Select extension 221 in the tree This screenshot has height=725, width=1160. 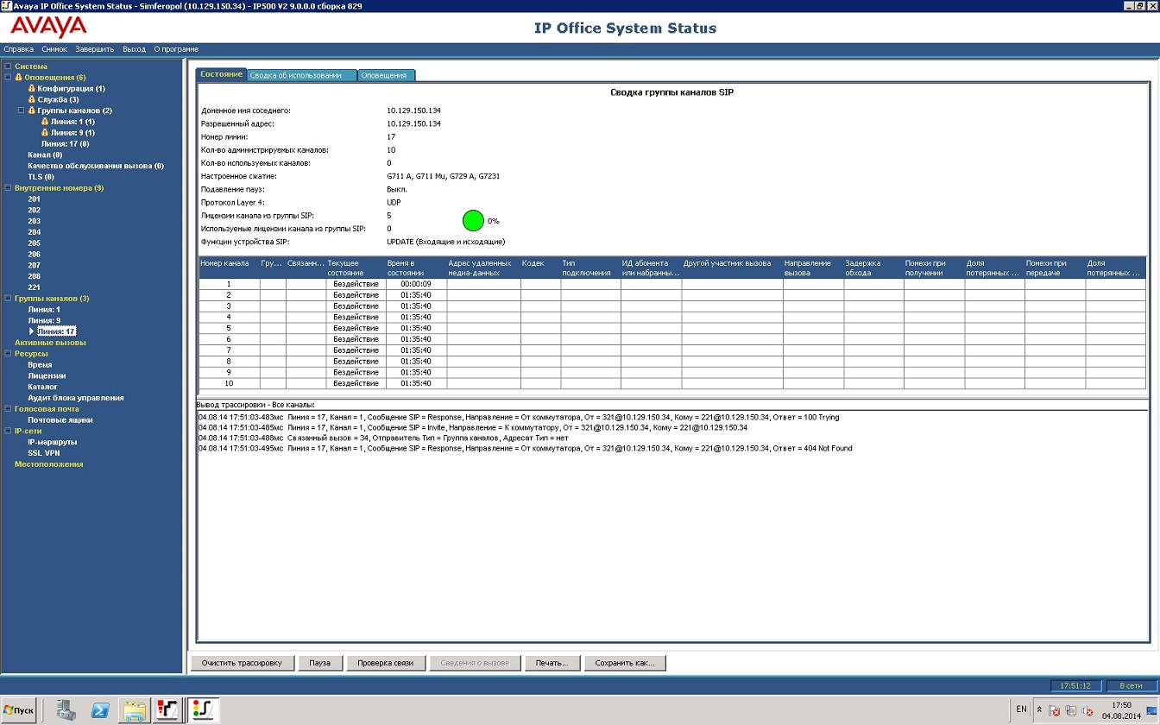(34, 287)
